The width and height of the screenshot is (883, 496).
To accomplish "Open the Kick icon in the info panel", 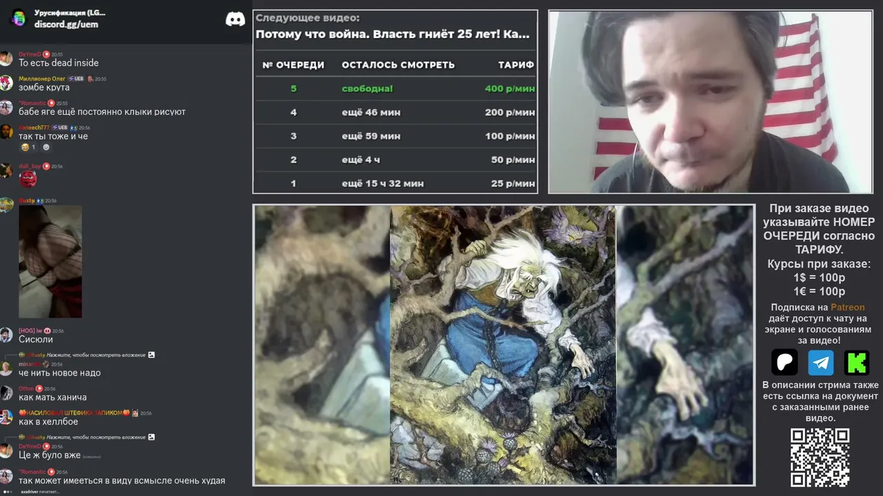I will pyautogui.click(x=857, y=362).
